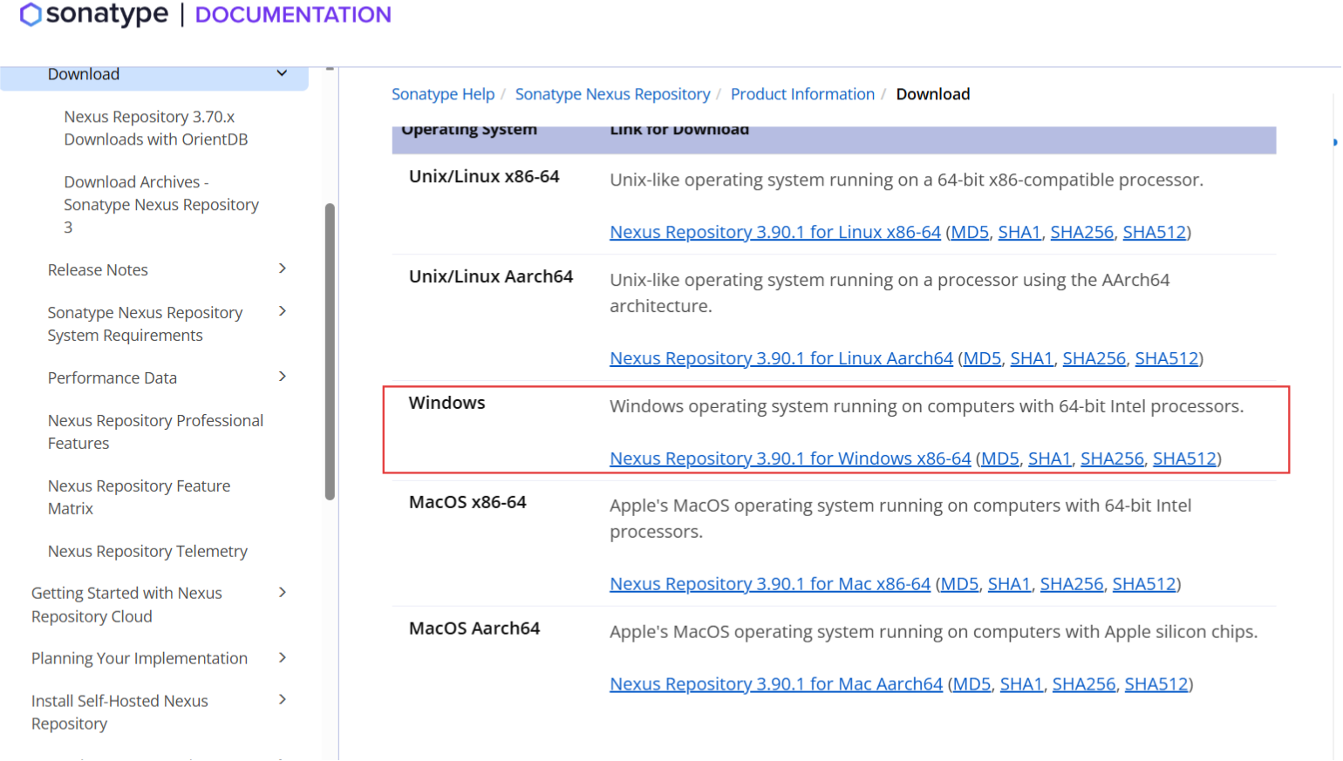Screen dimensions: 1343x761
Task: Open SHA256 checksum for Linux x86-64
Action: point(1081,233)
